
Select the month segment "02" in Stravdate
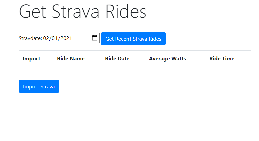tap(46, 38)
